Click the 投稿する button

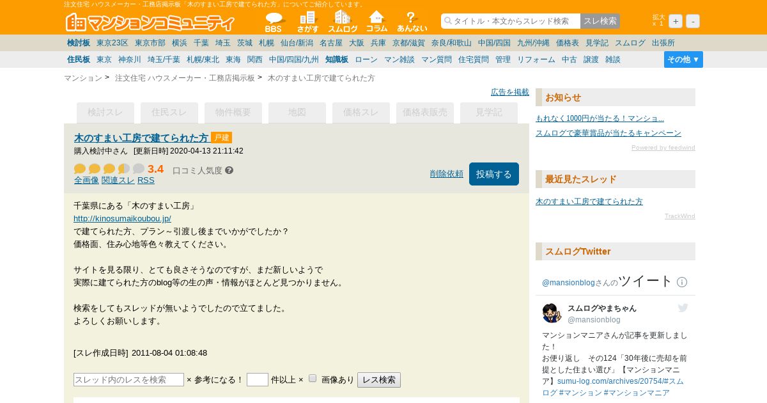(x=494, y=174)
